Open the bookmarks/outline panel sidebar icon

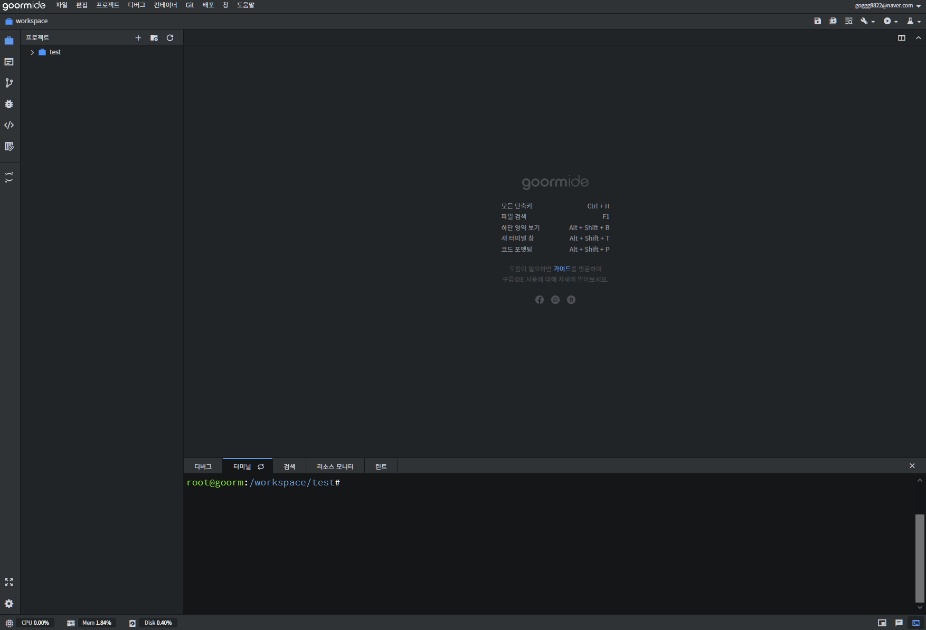coord(9,62)
